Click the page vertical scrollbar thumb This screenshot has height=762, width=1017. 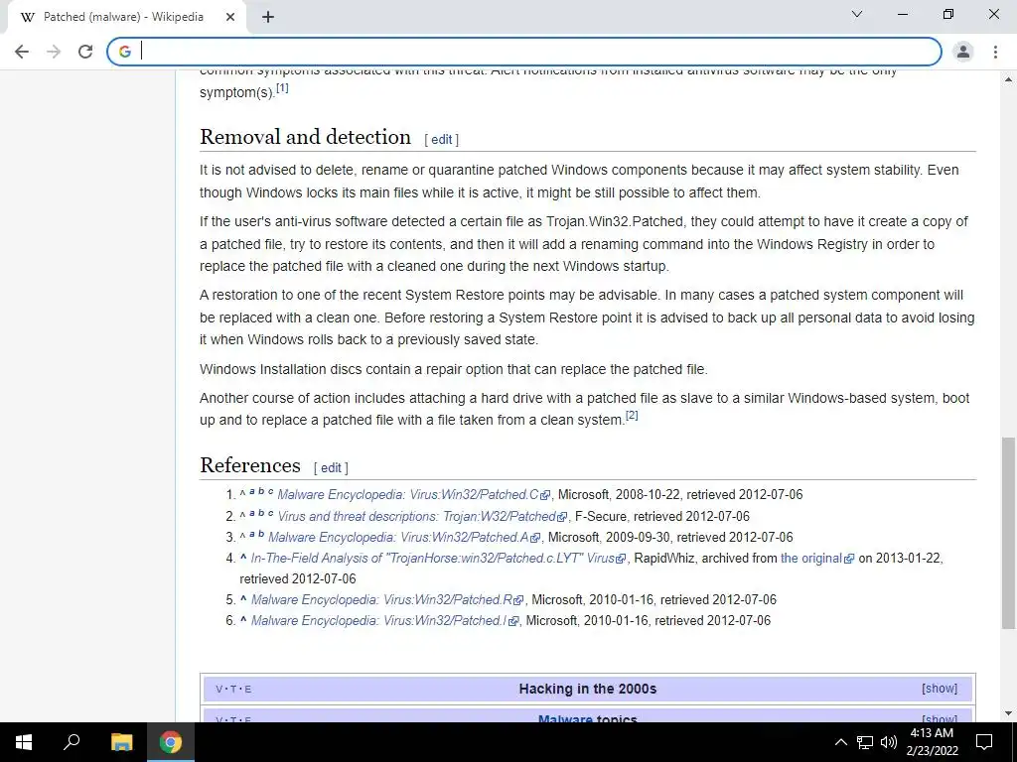[1008, 533]
